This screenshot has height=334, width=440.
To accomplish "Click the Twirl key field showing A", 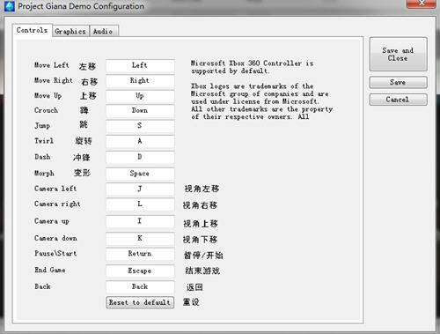I will (x=140, y=141).
